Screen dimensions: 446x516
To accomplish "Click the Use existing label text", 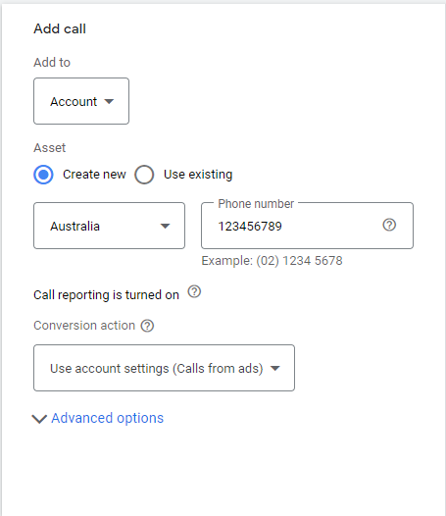I will 198,175.
